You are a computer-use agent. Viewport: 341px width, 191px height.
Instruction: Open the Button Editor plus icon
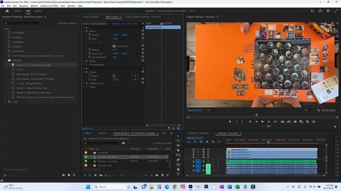click(335, 127)
